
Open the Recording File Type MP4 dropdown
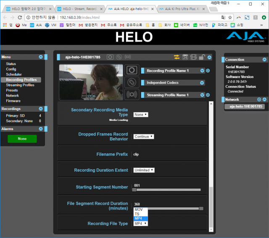(140, 223)
